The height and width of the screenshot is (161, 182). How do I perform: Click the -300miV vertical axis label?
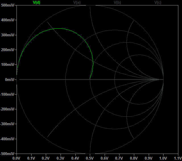click(7, 124)
